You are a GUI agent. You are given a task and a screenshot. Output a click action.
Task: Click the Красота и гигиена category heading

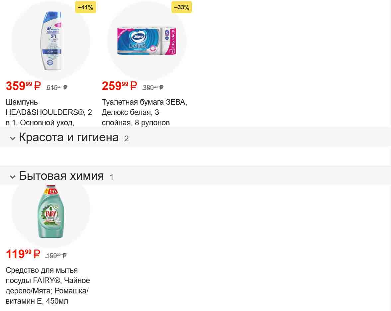[x=69, y=137]
